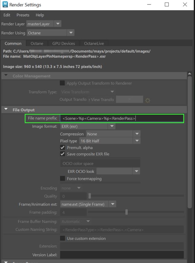The image size is (195, 263).
Task: Open the Encoding dropdown
Action: tap(71, 188)
